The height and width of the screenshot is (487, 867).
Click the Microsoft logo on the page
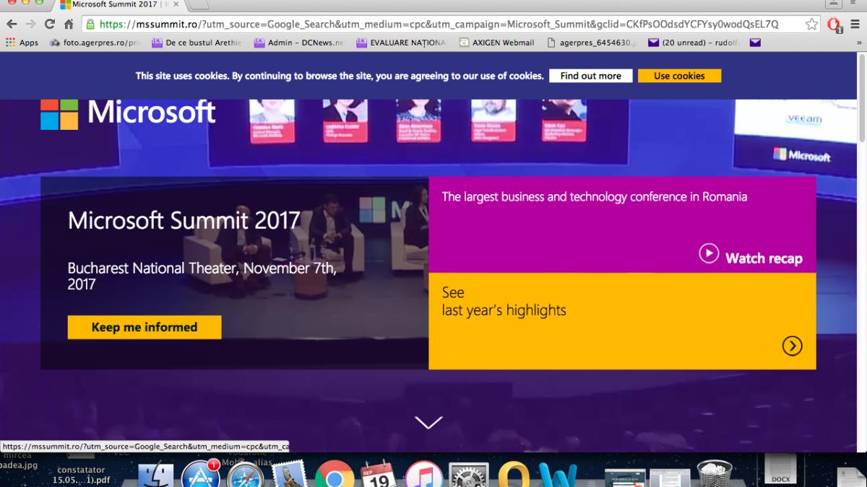128,113
